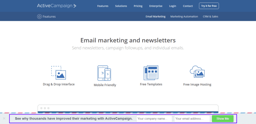The height and width of the screenshot is (124, 256).
Task: Switch to the Marketing Automation tab
Action: pos(184,16)
